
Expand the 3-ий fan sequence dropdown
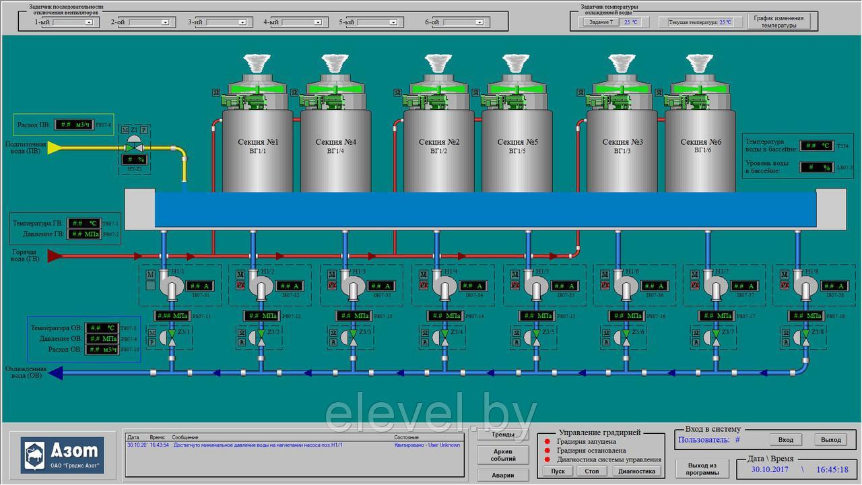[x=226, y=22]
